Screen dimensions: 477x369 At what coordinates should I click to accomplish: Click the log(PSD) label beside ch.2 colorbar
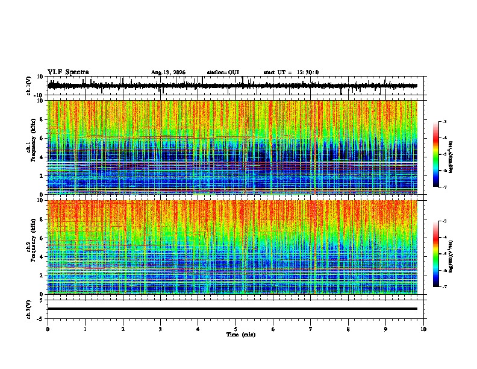tap(451, 256)
